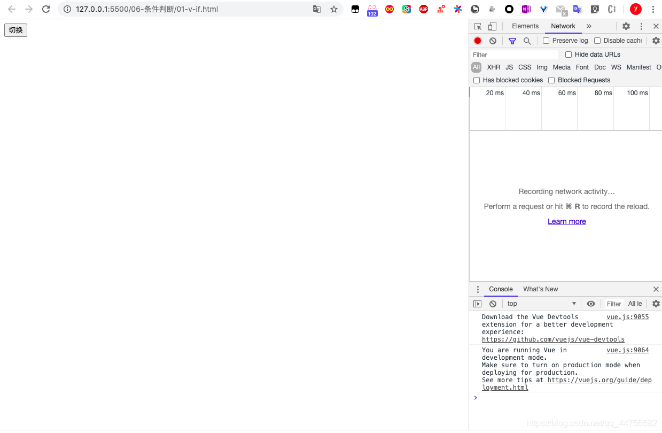662x433 pixels.
Task: Filter requests by Doc type
Action: click(x=600, y=67)
